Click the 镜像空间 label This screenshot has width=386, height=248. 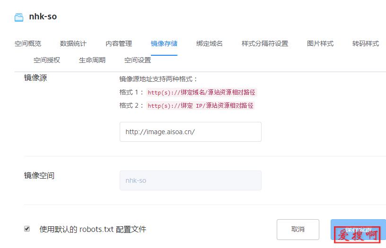click(x=39, y=176)
